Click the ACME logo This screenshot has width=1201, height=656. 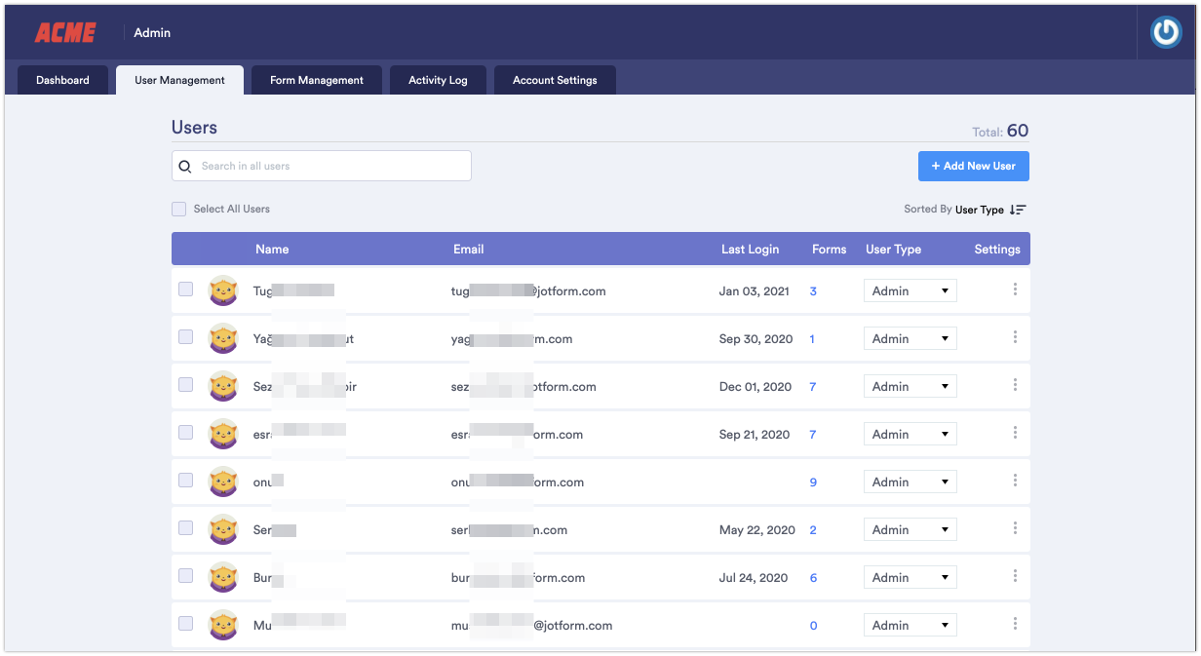(65, 32)
